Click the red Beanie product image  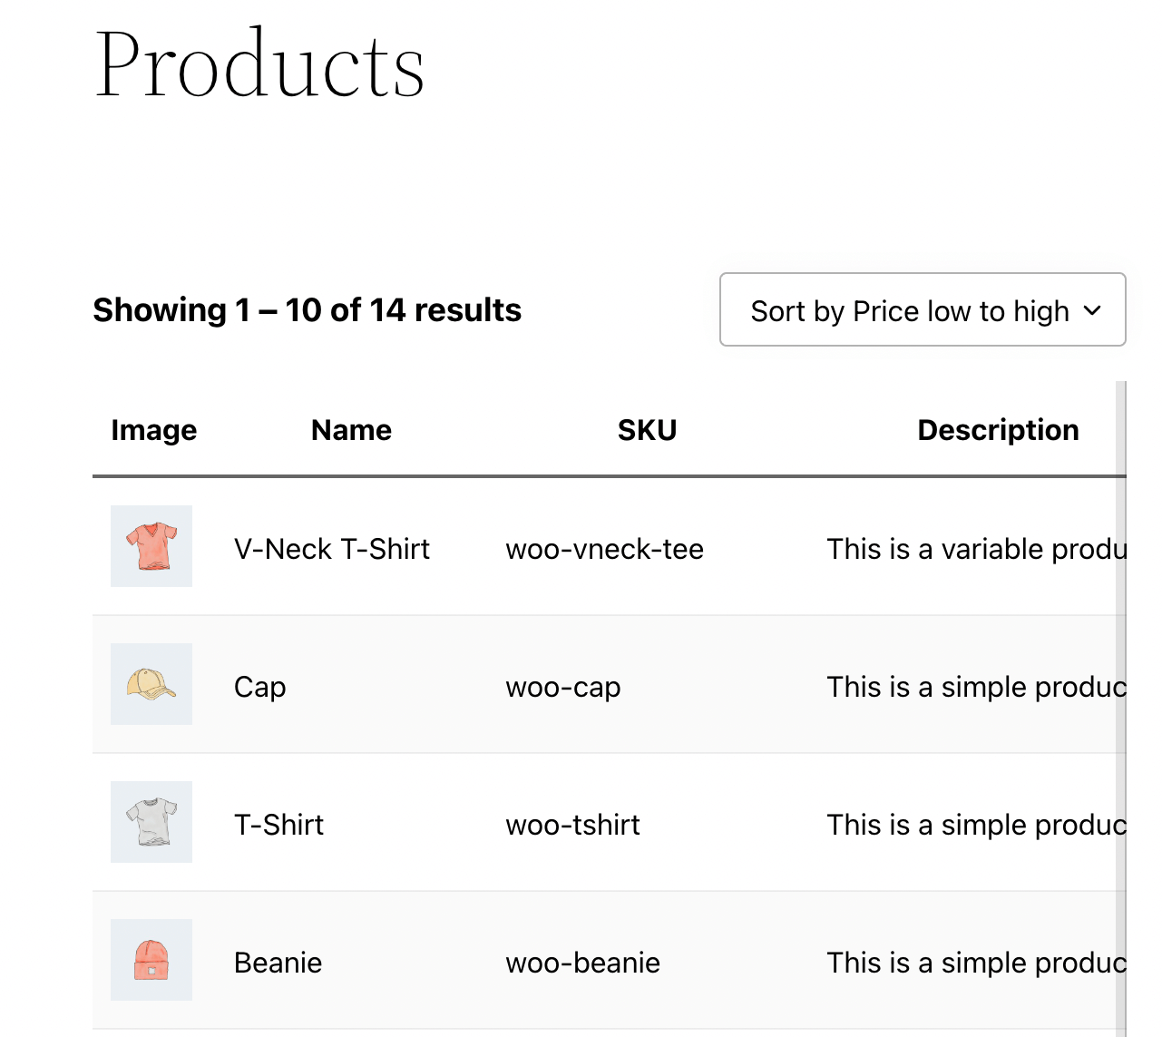(x=151, y=960)
